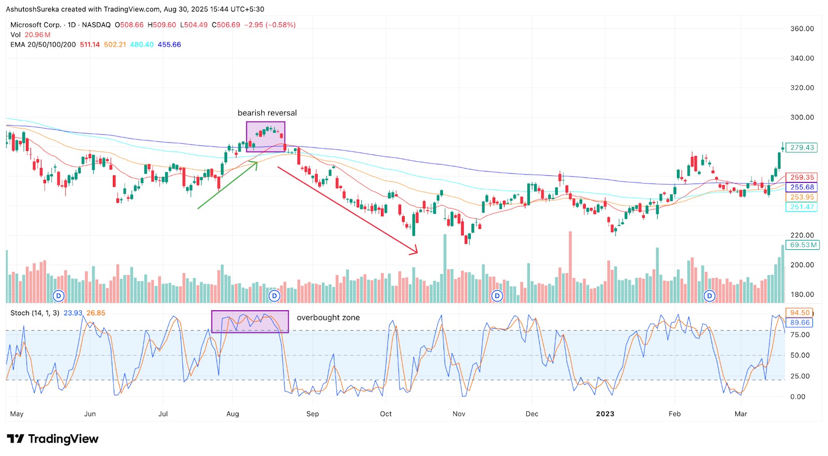Click the Jul label on time axis
This screenshot has height=456, width=828.
[163, 414]
